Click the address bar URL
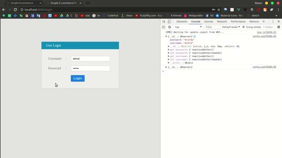This screenshot has height=158, width=282. pos(38,10)
